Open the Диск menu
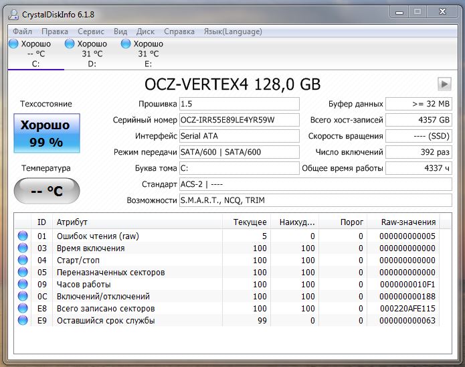Screen dimensions: 465x367 [145, 31]
